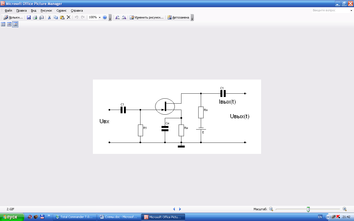
Task: Switch to Filmstrip view
Action: coord(9,24)
